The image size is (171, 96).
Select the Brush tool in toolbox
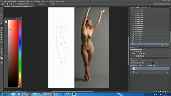click(2, 26)
